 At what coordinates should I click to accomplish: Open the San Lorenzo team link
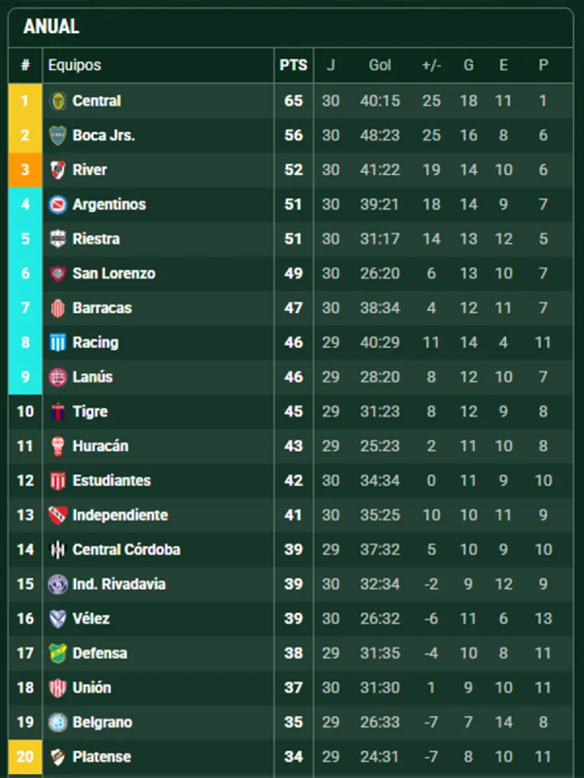(114, 274)
